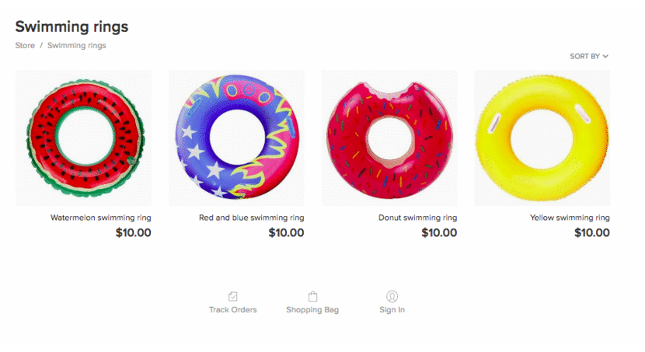The width and height of the screenshot is (645, 352).
Task: Click the Watermelon swimming ring title
Action: pyautogui.click(x=101, y=218)
